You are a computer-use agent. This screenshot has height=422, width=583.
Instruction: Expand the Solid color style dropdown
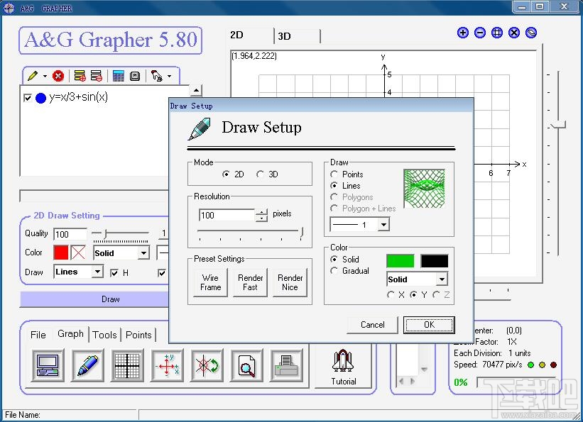[x=417, y=279]
